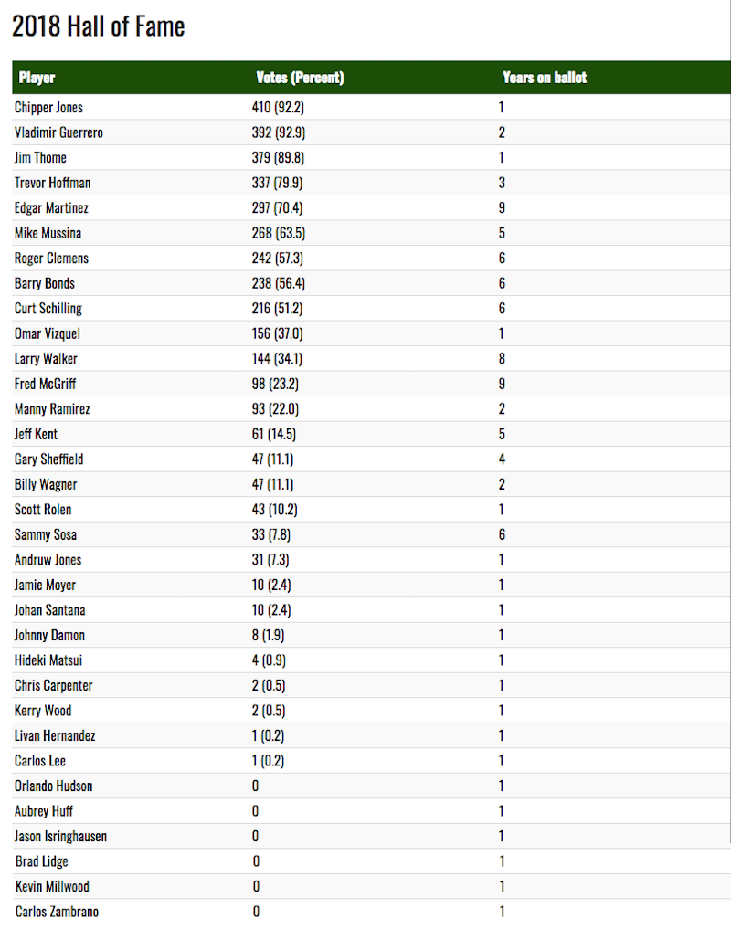The height and width of the screenshot is (929, 731).
Task: Select the Chipper Jones player name
Action: point(48,107)
